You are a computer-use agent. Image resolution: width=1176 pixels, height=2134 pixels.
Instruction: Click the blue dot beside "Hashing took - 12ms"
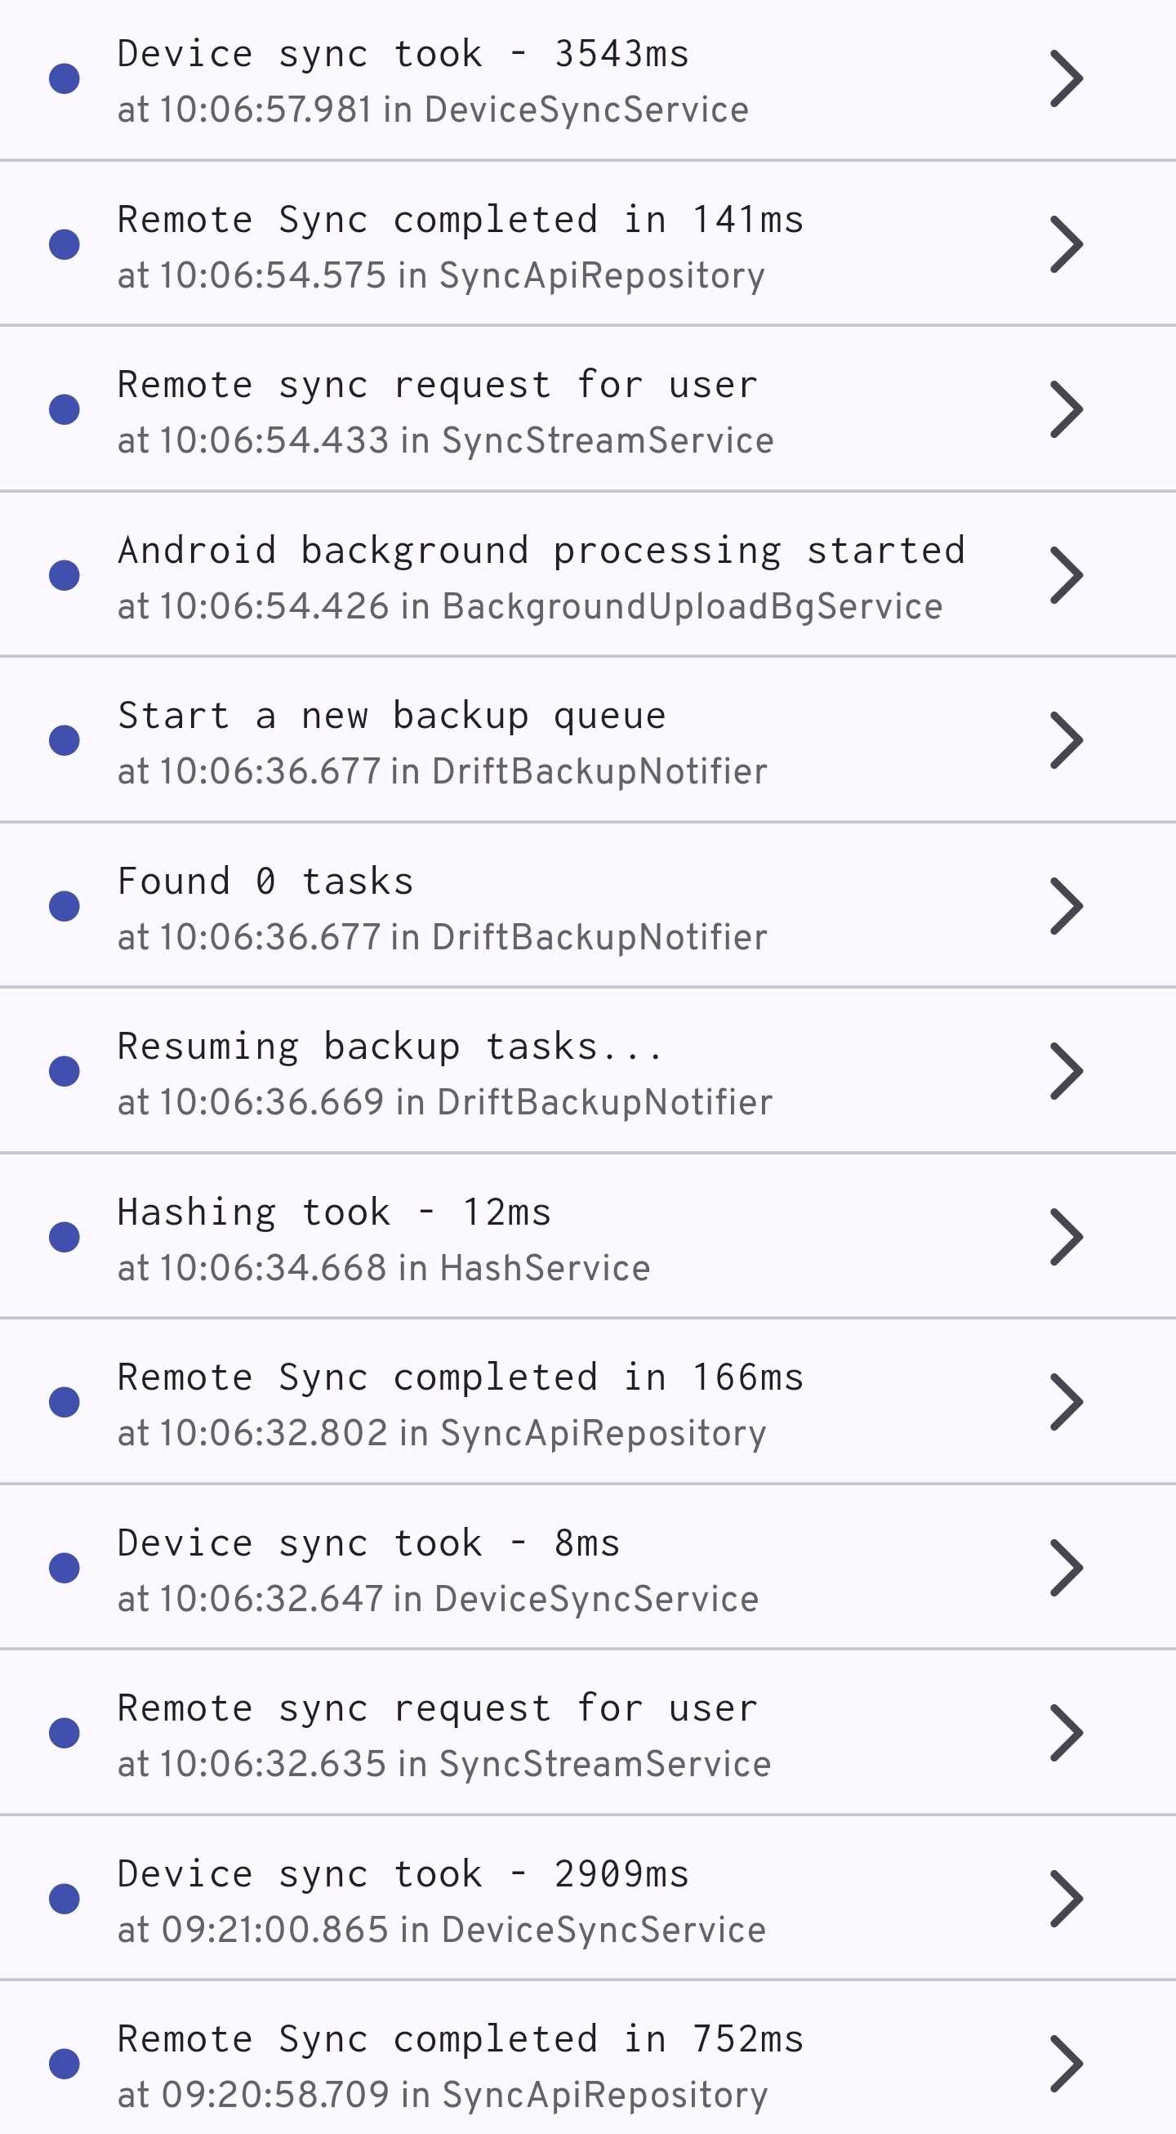click(65, 1237)
